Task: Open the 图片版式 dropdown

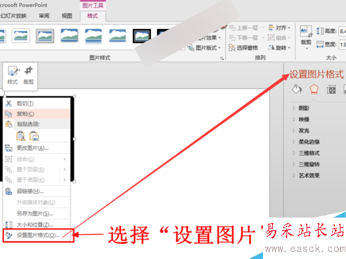Action: [x=204, y=48]
